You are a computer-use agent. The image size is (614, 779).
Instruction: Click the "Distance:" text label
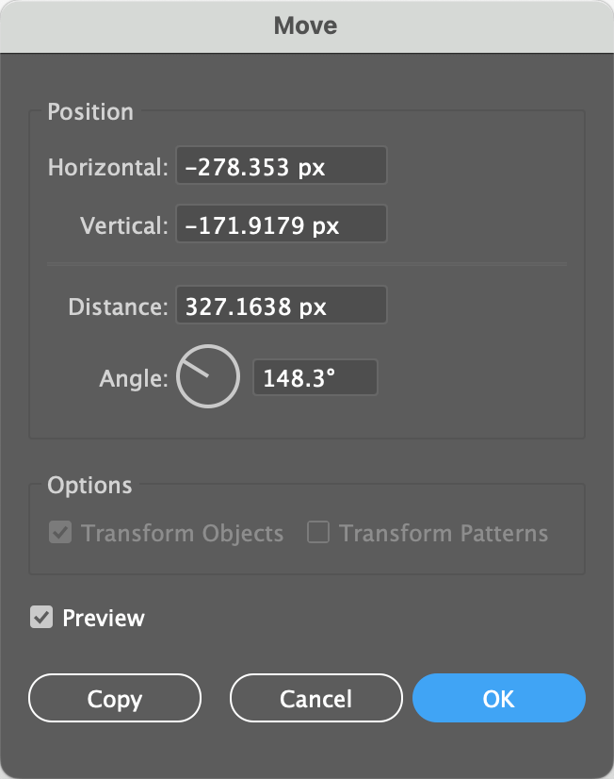[118, 307]
